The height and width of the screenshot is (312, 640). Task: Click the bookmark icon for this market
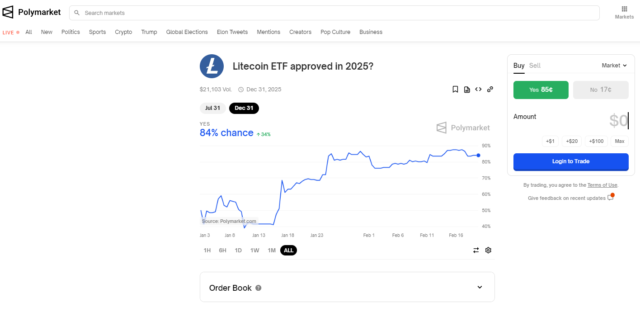point(455,90)
